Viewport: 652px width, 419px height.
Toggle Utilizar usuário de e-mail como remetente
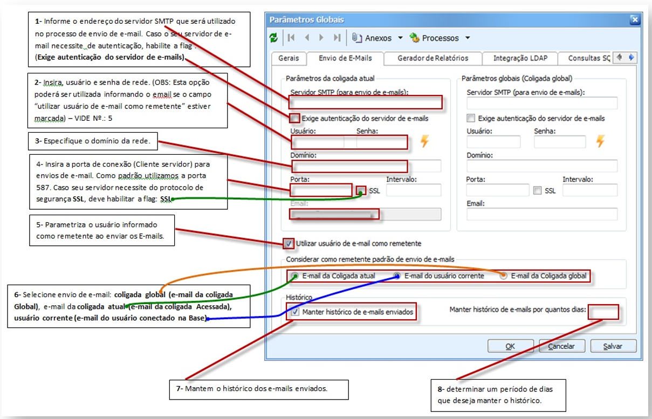[x=289, y=243]
